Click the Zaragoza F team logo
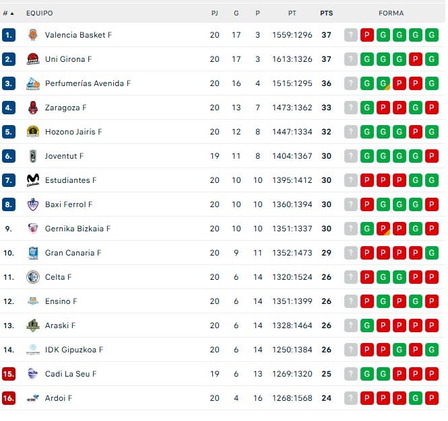Image resolution: width=448 pixels, height=421 pixels. click(33, 108)
